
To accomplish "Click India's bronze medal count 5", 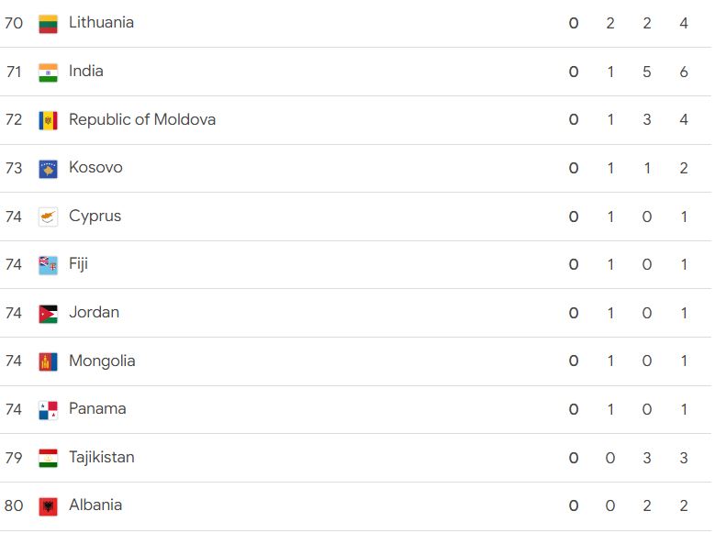I will [646, 72].
